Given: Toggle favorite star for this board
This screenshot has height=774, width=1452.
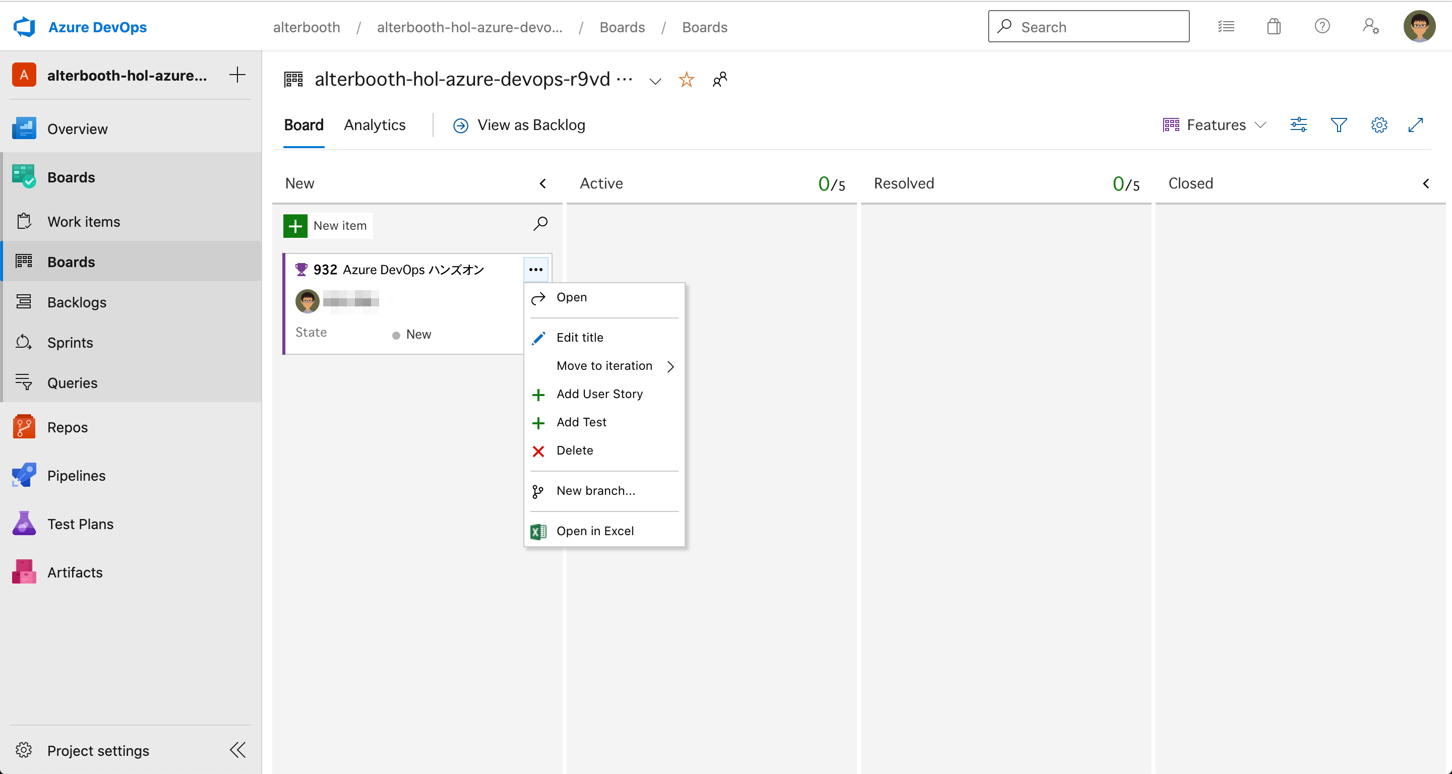Looking at the screenshot, I should [x=686, y=80].
